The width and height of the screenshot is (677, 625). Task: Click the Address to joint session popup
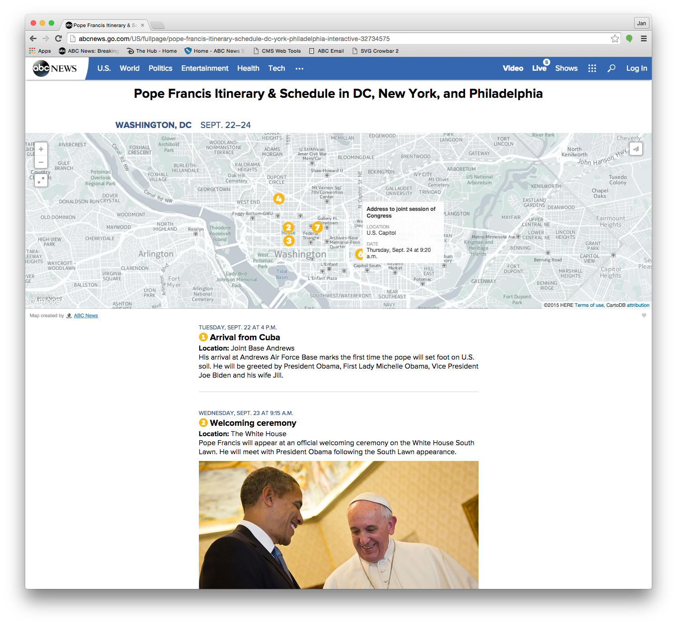point(403,233)
